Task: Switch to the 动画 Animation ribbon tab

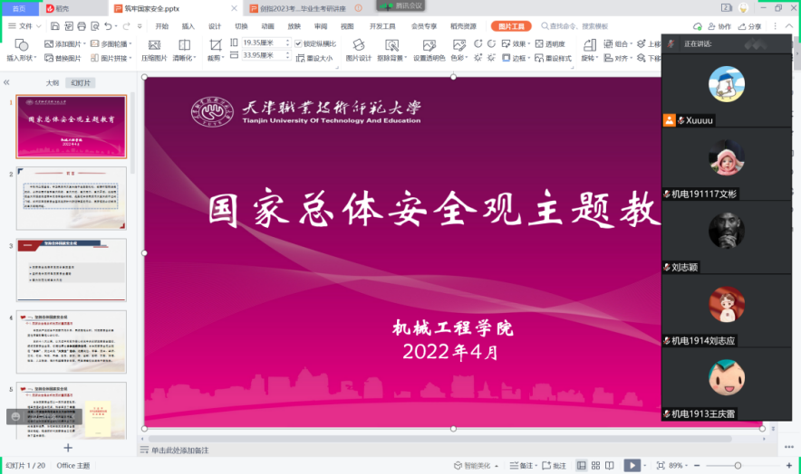Action: pyautogui.click(x=267, y=26)
